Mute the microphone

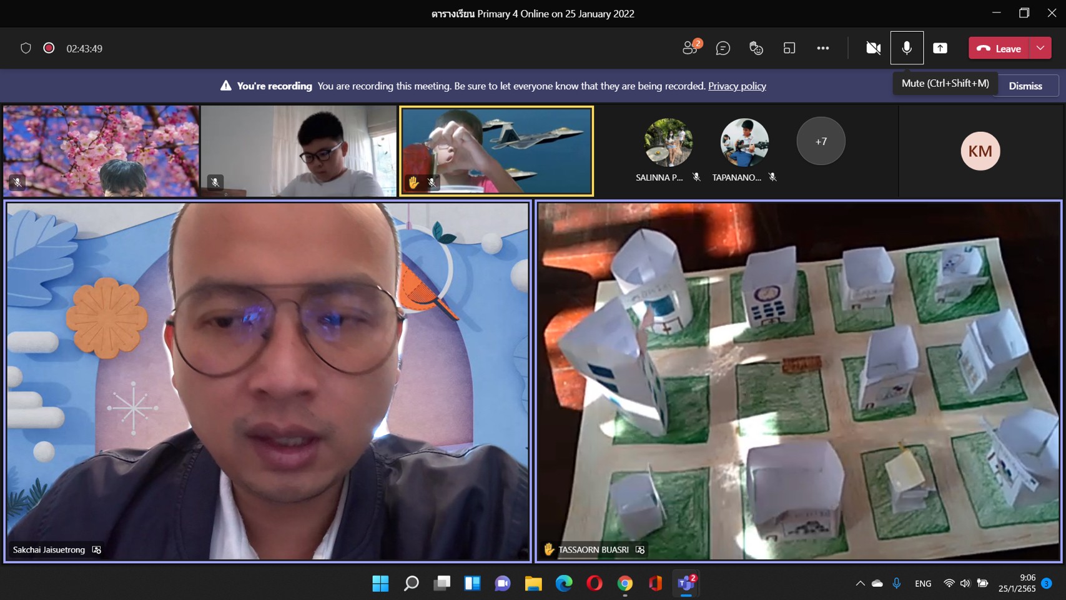click(x=907, y=48)
